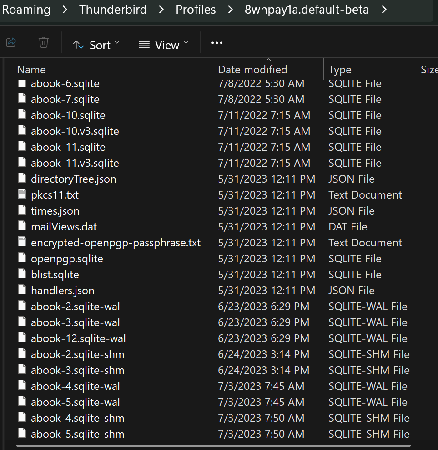Open the View dropdown menu
The image size is (438, 450).
[x=163, y=45]
